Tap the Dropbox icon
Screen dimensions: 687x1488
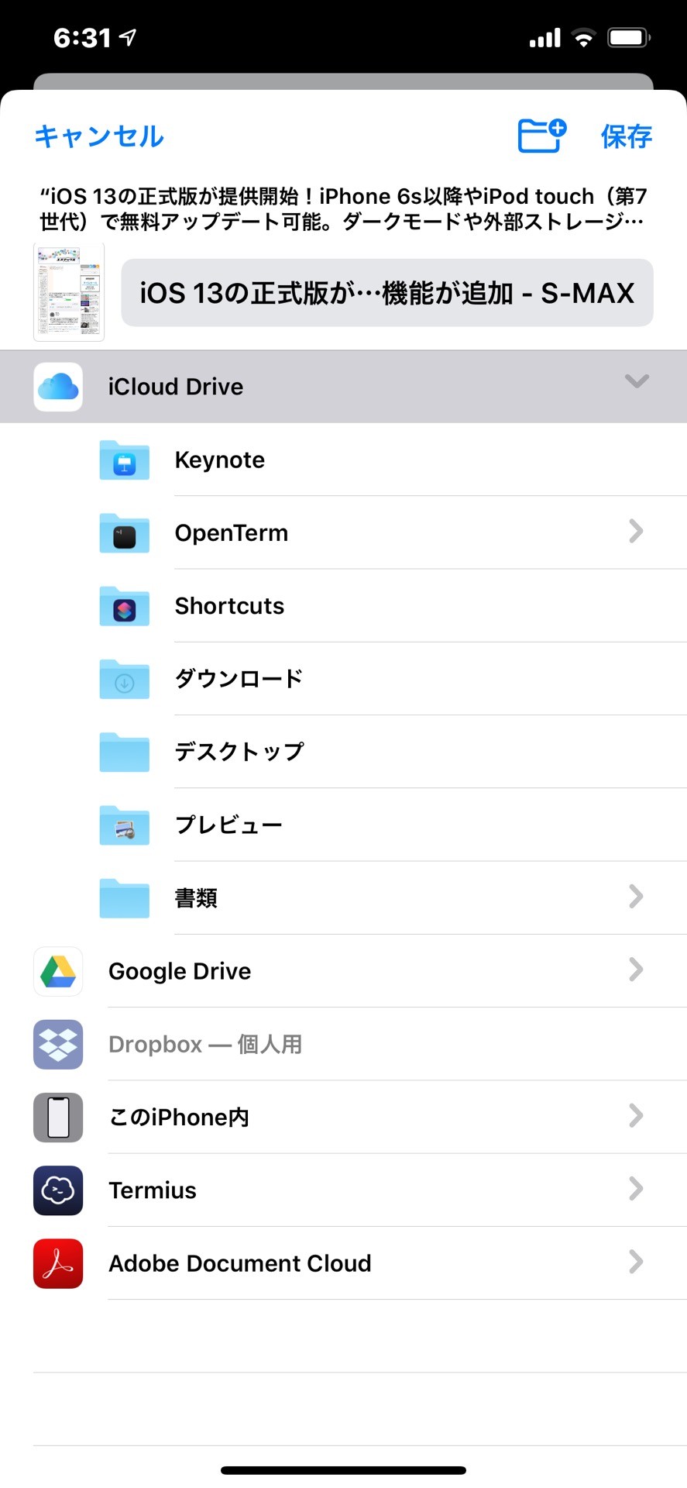(x=58, y=1044)
